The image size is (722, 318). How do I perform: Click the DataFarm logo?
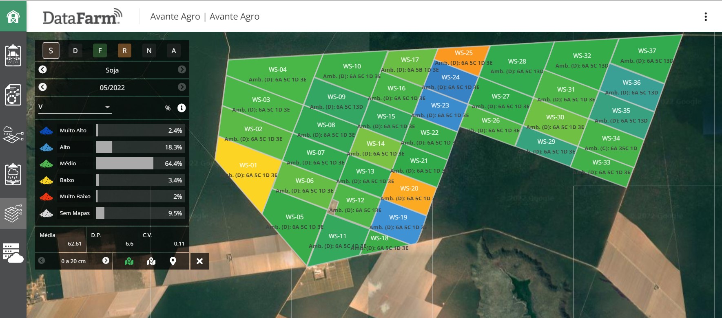(82, 17)
